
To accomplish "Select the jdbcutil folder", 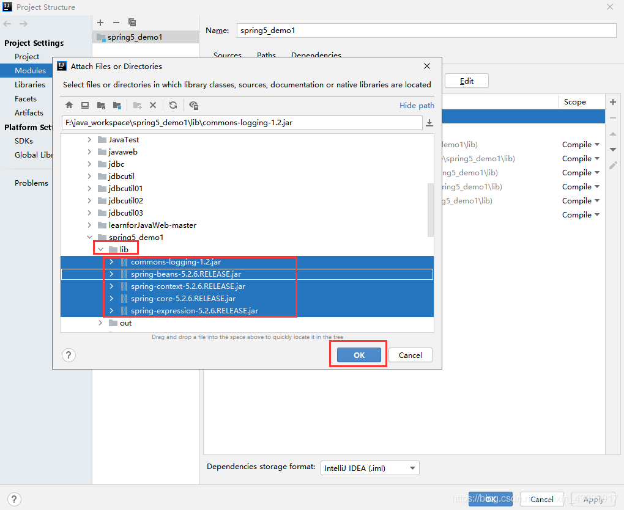I will point(121,176).
